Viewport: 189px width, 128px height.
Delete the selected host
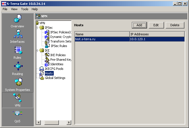[x=175, y=25]
